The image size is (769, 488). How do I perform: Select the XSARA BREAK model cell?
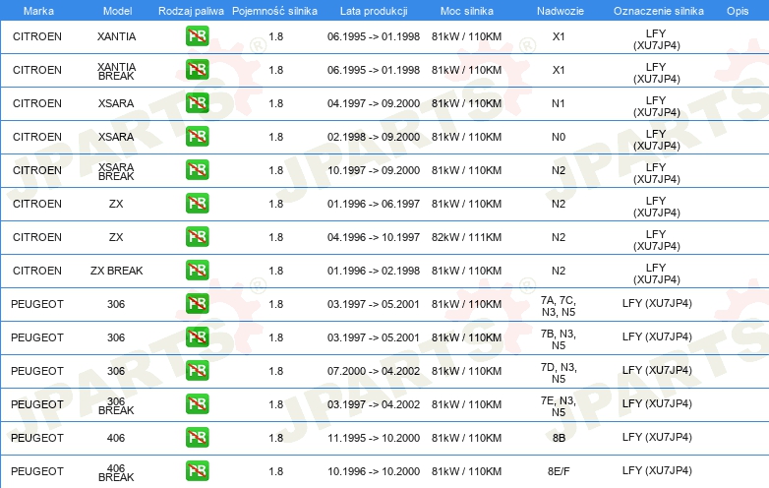coord(116,171)
